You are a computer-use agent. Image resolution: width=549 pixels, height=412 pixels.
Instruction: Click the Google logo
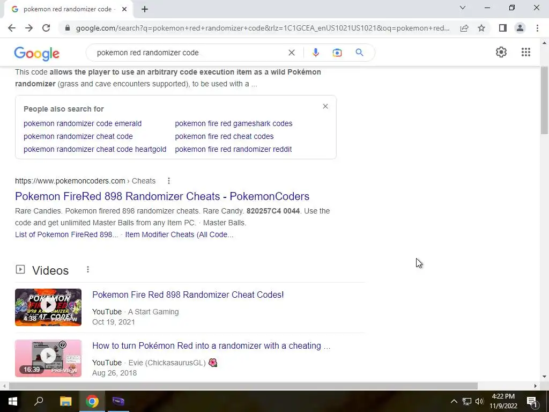point(37,53)
